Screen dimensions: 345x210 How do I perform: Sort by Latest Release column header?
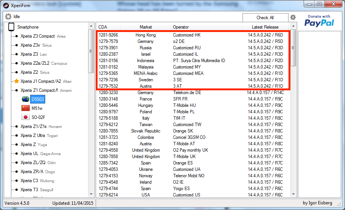(265, 27)
